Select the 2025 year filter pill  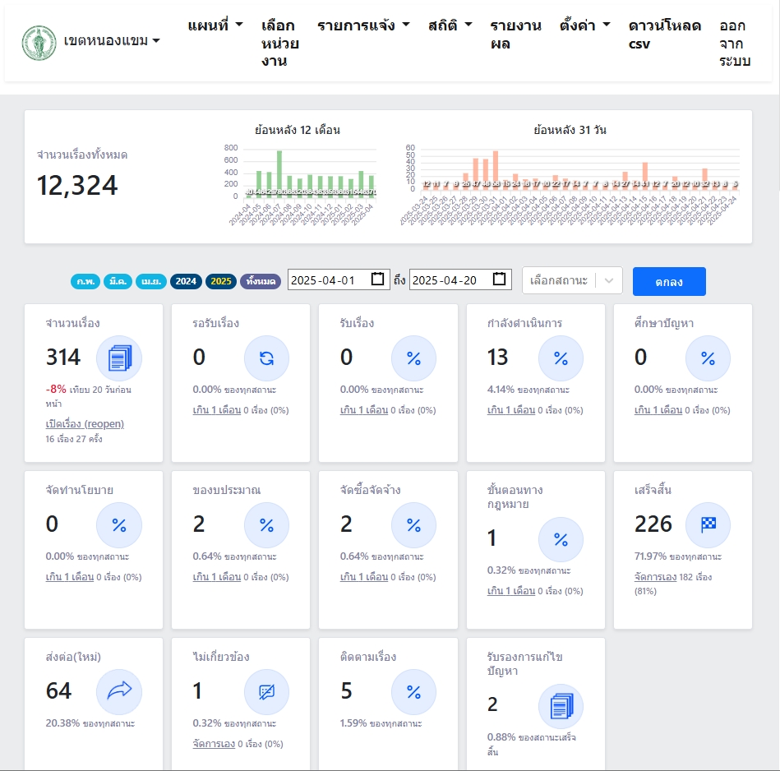221,282
